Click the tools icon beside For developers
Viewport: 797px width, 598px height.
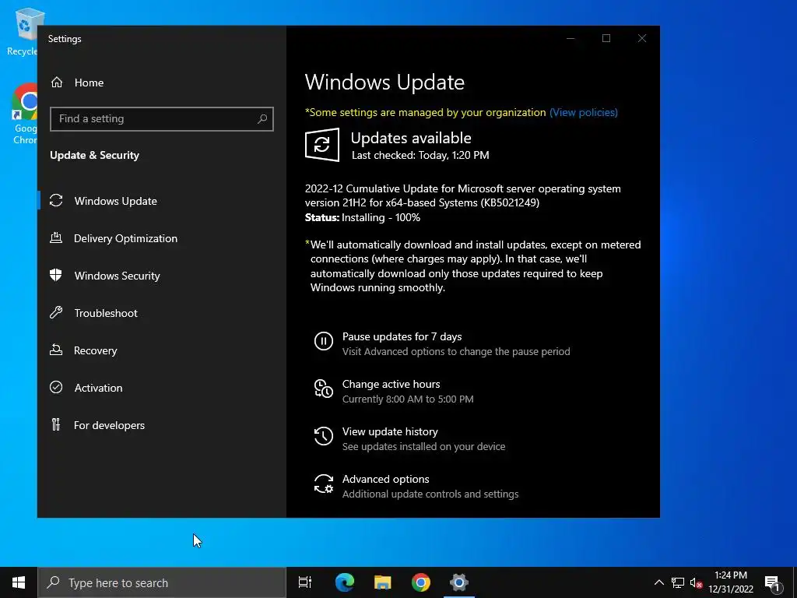coord(56,424)
